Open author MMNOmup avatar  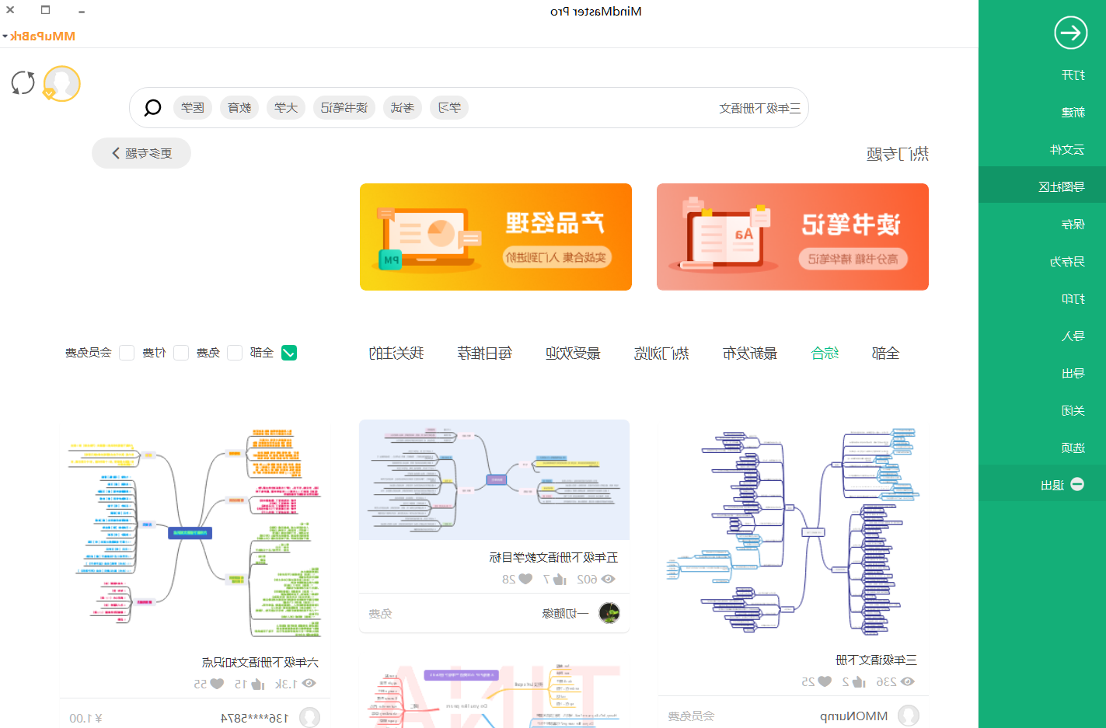[x=908, y=716]
